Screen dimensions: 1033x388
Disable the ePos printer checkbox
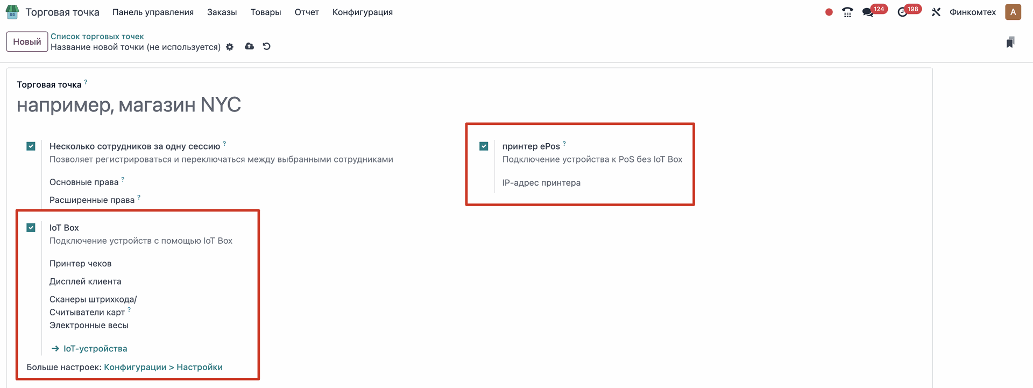click(x=484, y=146)
